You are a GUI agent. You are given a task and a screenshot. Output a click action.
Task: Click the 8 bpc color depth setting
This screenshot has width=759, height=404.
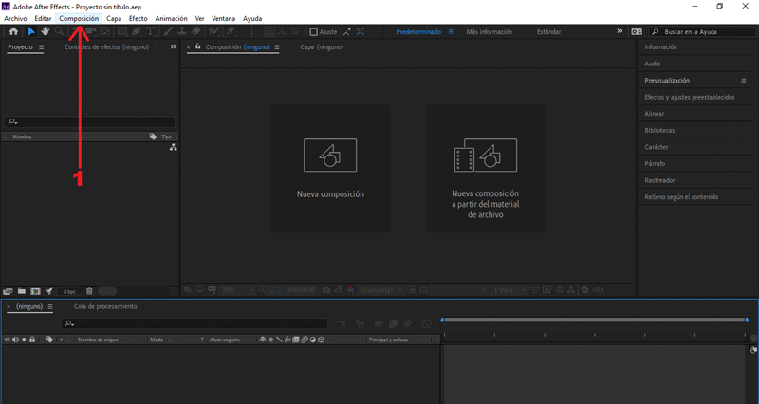69,291
